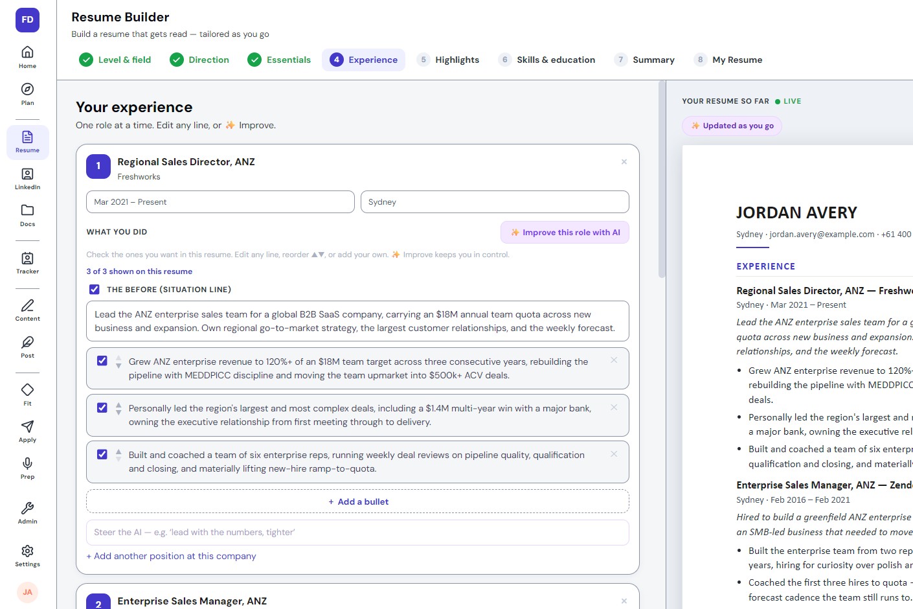Click the Your experience heading
Viewport: 913px width, 609px height.
(134, 107)
